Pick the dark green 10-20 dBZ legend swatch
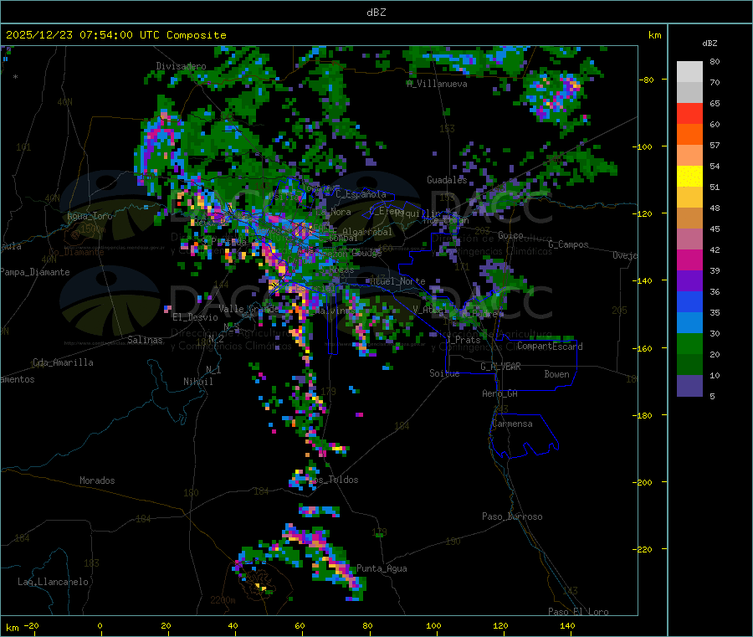The height and width of the screenshot is (637, 753). coord(689,365)
